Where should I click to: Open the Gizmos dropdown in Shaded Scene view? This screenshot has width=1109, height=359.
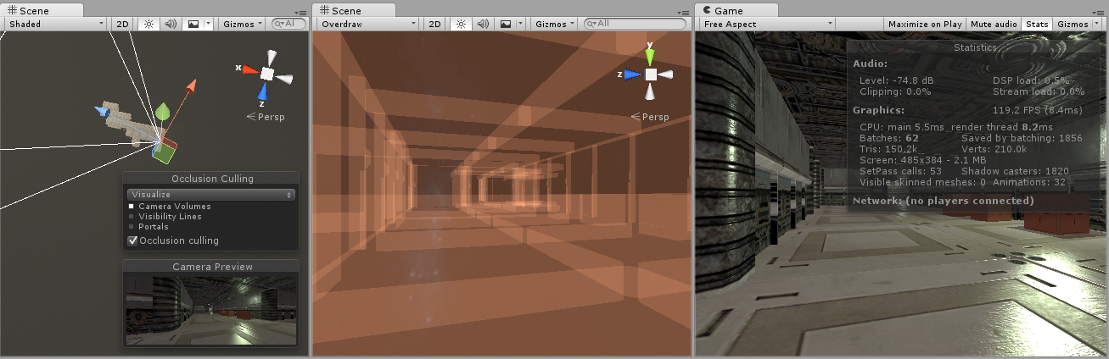coord(243,24)
